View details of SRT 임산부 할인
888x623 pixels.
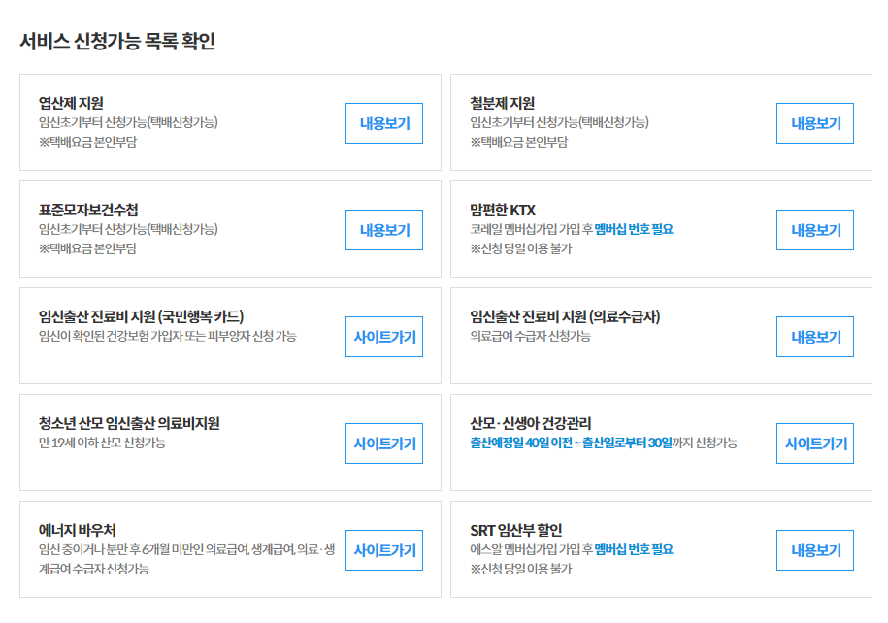814,549
